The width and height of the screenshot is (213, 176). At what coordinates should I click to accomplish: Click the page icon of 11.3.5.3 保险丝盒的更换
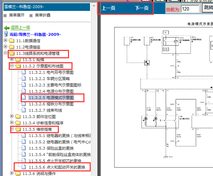click(x=24, y=148)
